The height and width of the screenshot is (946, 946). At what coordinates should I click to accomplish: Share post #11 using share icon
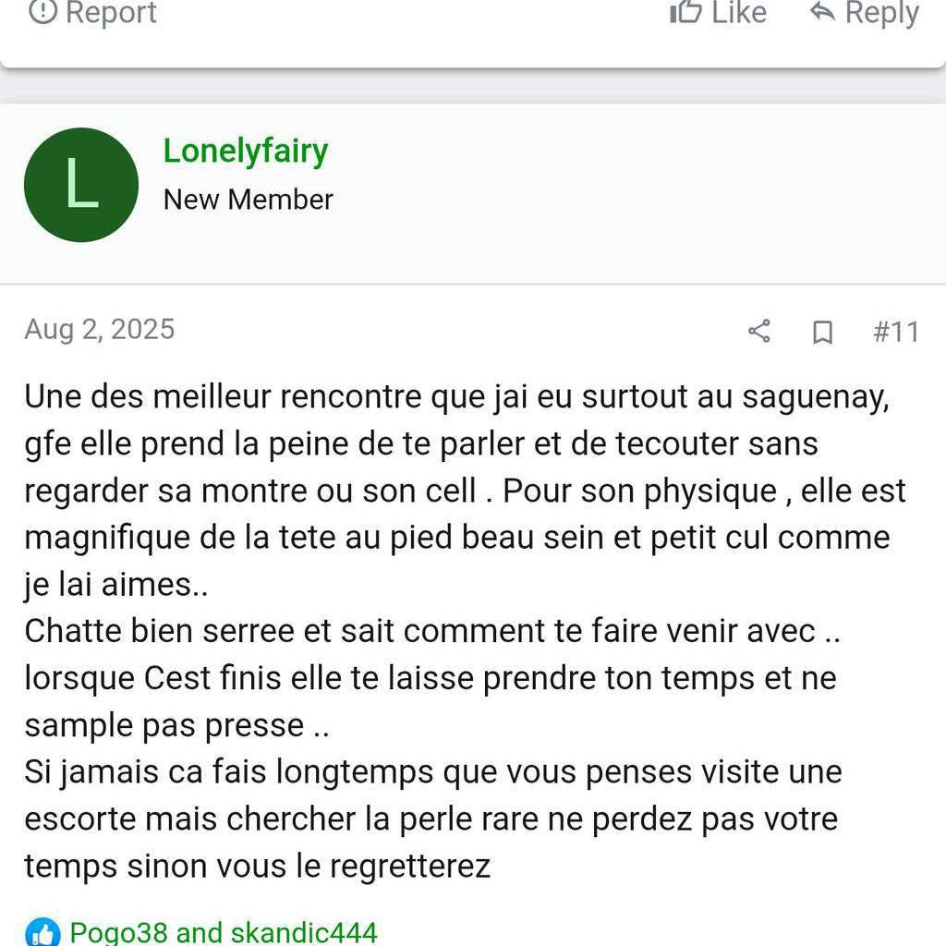(759, 332)
